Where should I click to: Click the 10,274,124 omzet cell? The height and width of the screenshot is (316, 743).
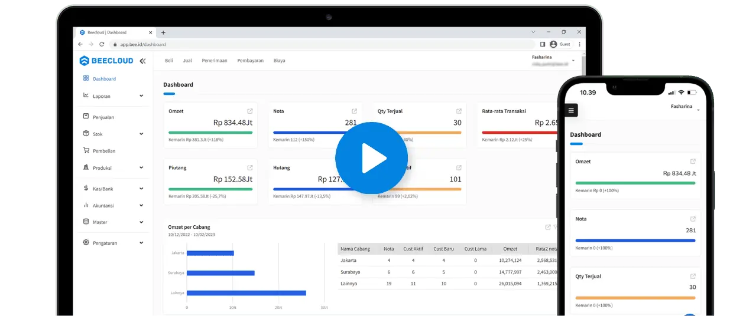point(510,260)
